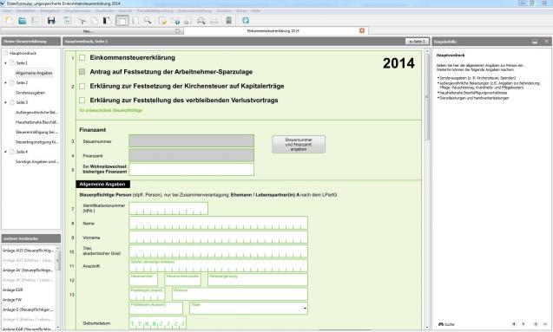This screenshot has width=553, height=332.
Task: Click Steuernummer und Finanzamt angeben button
Action: tap(299, 145)
